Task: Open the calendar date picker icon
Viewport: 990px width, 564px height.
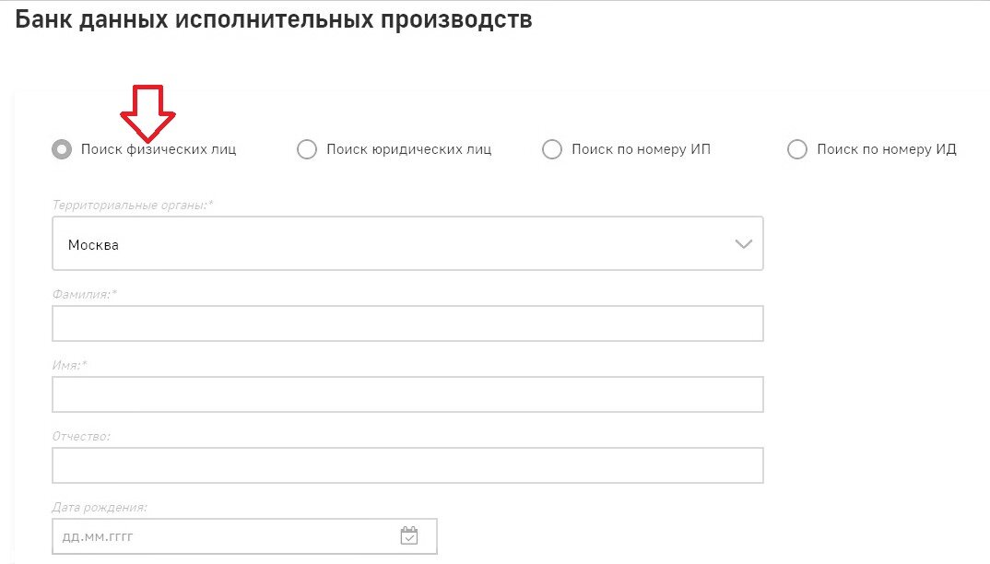Action: coord(409,535)
